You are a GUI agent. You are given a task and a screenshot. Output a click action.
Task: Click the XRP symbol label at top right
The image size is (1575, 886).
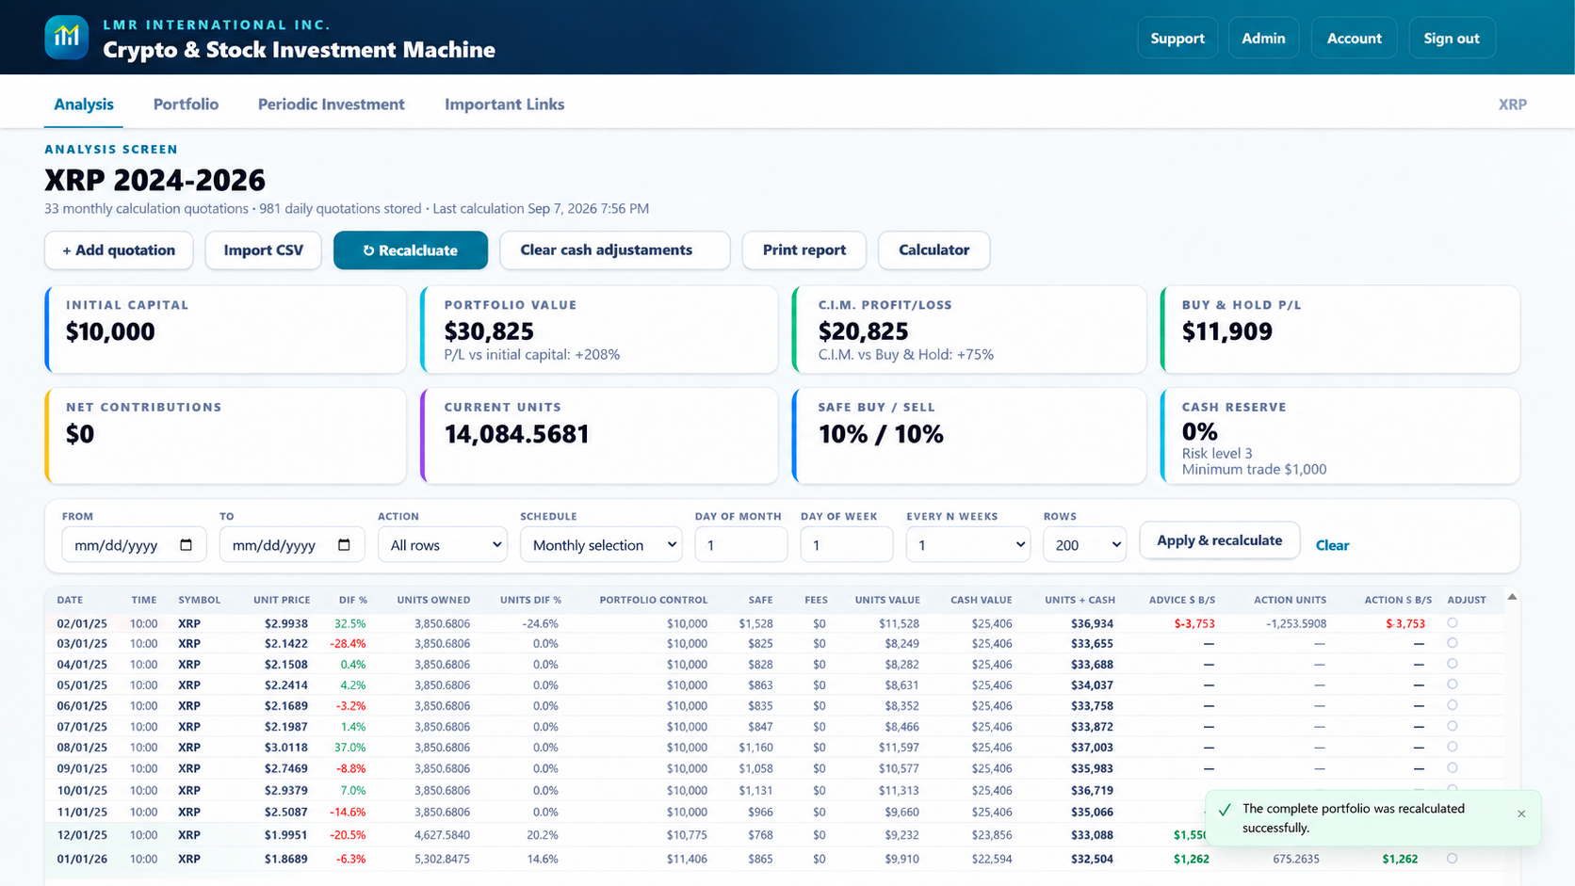click(1513, 105)
